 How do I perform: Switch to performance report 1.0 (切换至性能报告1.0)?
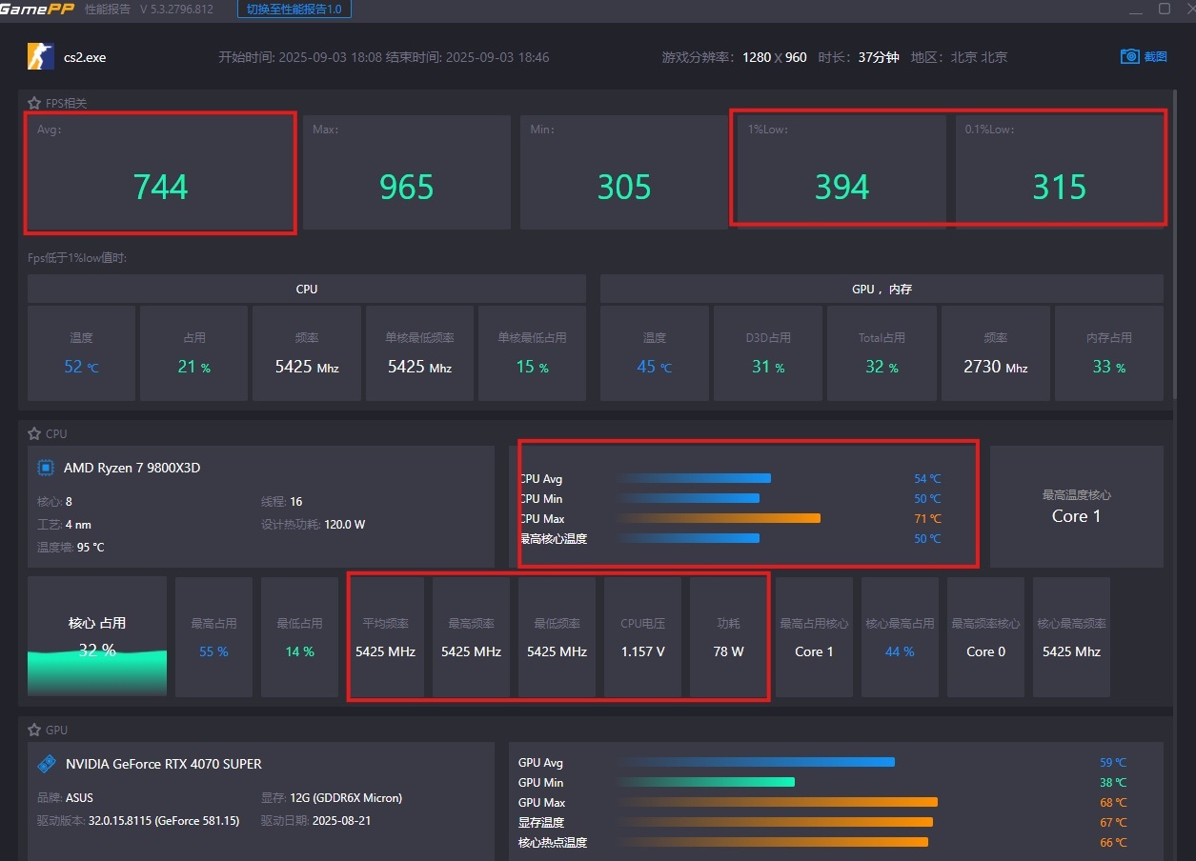coord(294,9)
